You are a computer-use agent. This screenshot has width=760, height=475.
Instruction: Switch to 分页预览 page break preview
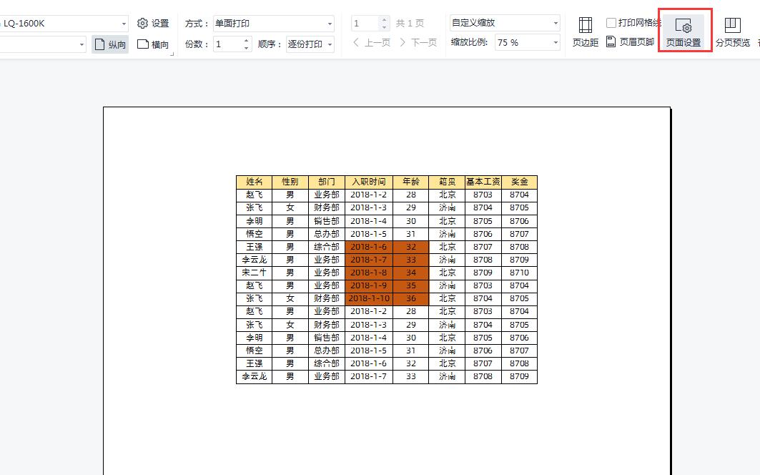click(732, 31)
